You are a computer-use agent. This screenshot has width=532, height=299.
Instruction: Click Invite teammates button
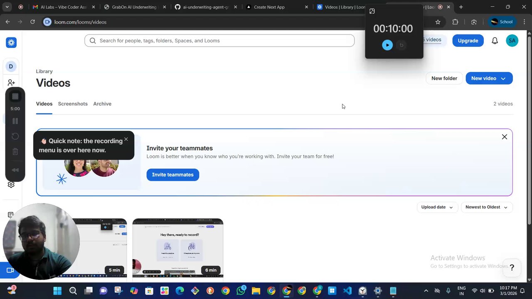173,175
